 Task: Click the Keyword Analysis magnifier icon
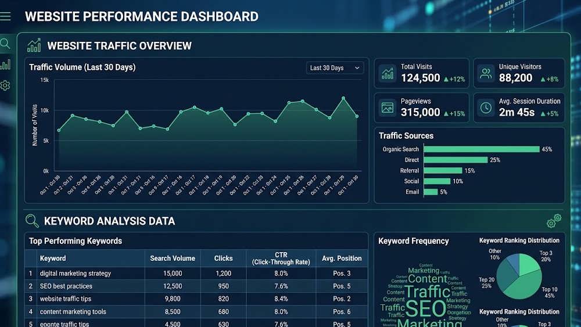point(32,221)
